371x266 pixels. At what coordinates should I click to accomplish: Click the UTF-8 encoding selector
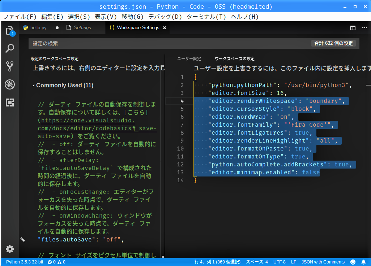click(x=280, y=262)
